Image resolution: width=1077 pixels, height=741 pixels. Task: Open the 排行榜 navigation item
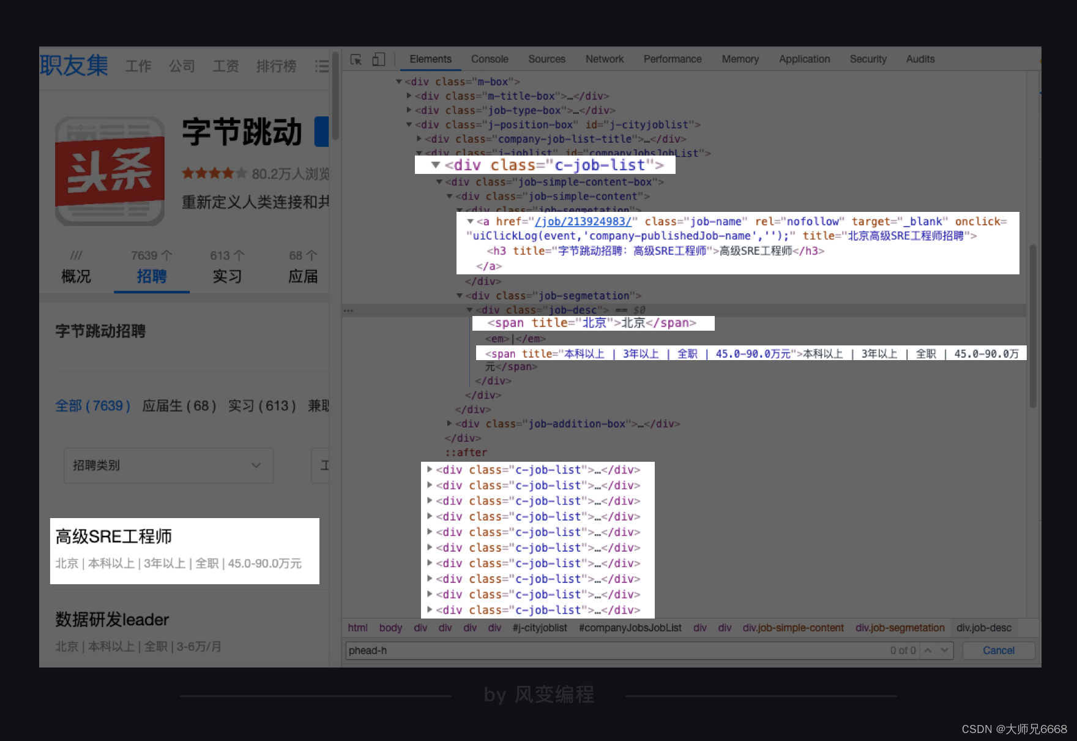click(276, 66)
